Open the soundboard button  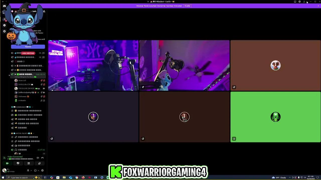pos(39,163)
